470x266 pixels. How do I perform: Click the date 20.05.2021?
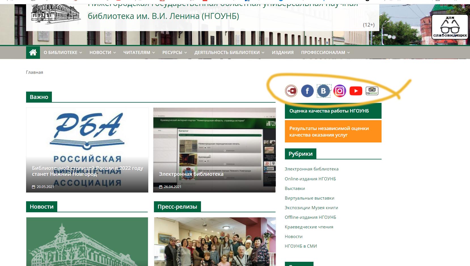pyautogui.click(x=45, y=187)
